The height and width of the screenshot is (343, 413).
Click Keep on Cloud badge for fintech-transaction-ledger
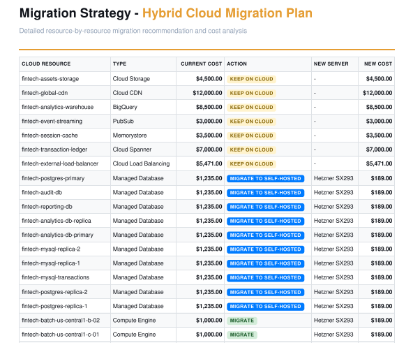click(251, 149)
